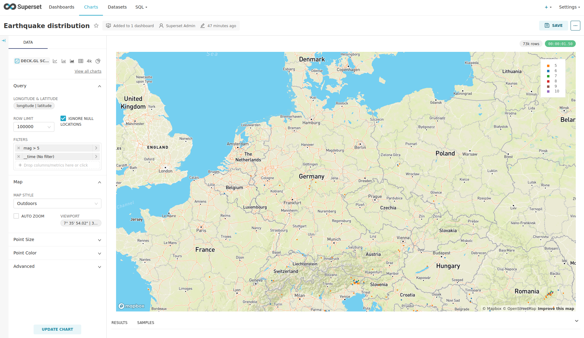Switch to the Samples tab
This screenshot has height=338, width=584.
coord(145,322)
